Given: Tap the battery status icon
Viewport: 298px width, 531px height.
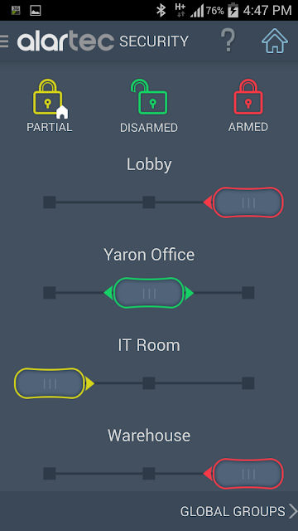Looking at the screenshot, I should [233, 11].
